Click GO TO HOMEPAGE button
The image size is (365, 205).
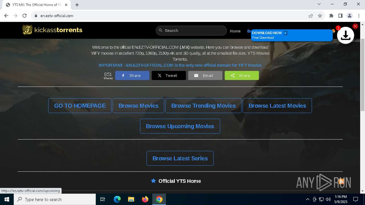coord(80,106)
